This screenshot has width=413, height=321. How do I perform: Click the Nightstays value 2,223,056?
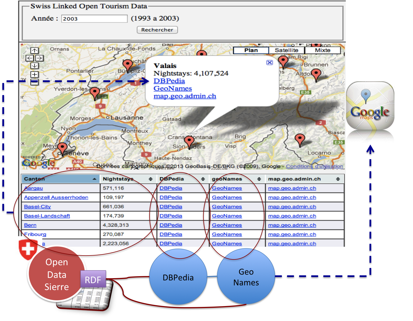[116, 244]
